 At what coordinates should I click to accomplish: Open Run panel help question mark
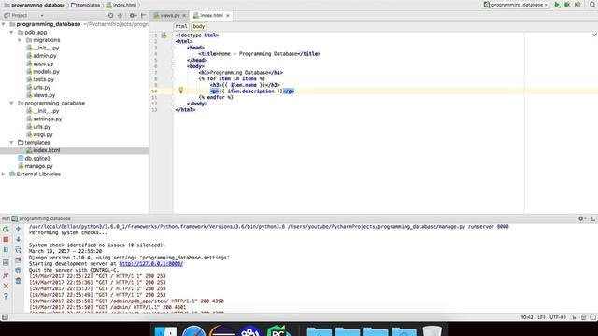(6, 296)
